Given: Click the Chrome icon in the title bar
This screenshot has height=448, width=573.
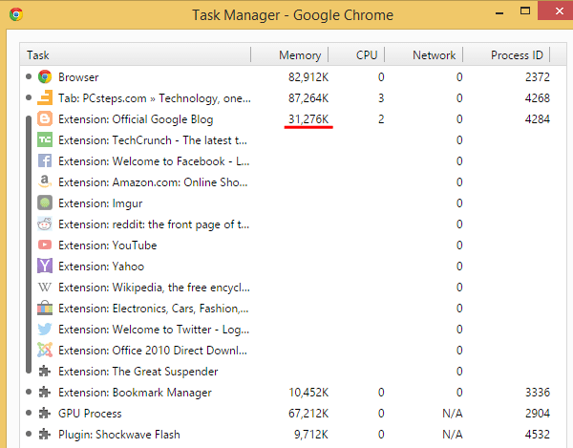Looking at the screenshot, I should tap(16, 14).
